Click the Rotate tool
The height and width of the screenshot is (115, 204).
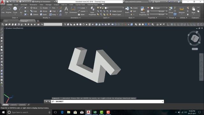point(44,8)
